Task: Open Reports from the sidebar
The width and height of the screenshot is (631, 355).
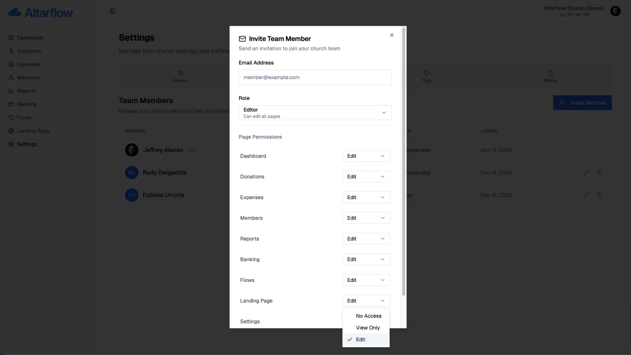Action: pyautogui.click(x=26, y=91)
